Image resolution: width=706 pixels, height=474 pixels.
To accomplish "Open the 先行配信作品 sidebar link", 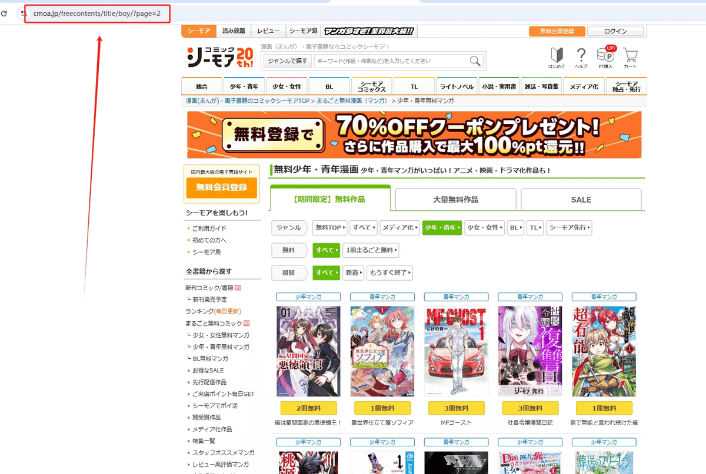I will point(209,382).
